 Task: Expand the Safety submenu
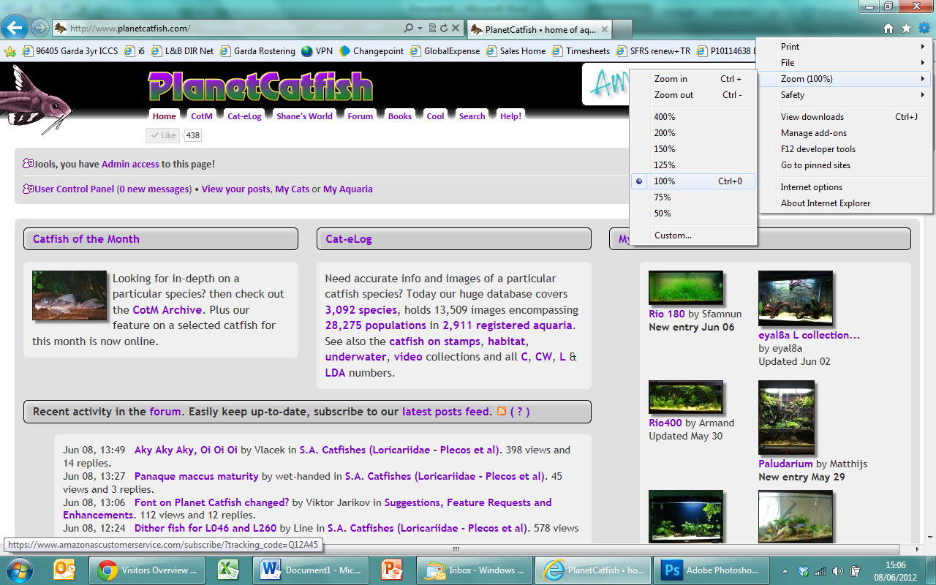pos(845,95)
